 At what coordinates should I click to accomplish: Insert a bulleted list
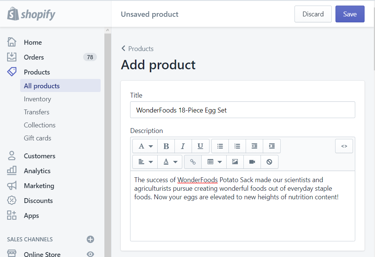220,146
